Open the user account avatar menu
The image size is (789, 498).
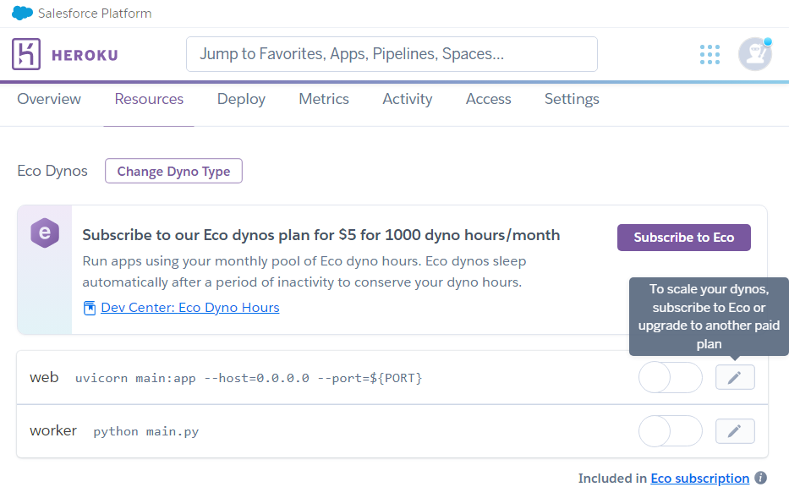[755, 54]
